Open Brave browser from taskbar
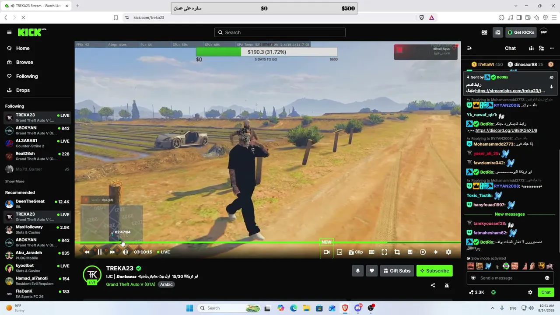Screen dimensions: 560x315 [345, 308]
